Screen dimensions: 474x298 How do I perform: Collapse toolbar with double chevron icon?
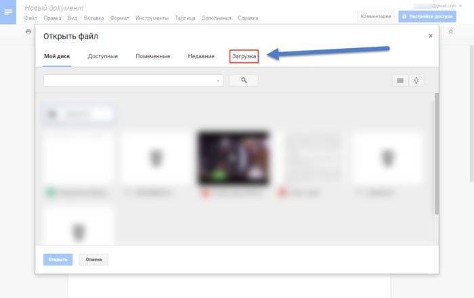pyautogui.click(x=451, y=33)
